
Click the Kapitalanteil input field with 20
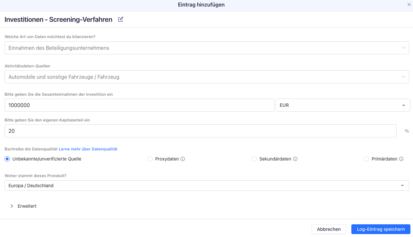point(201,131)
